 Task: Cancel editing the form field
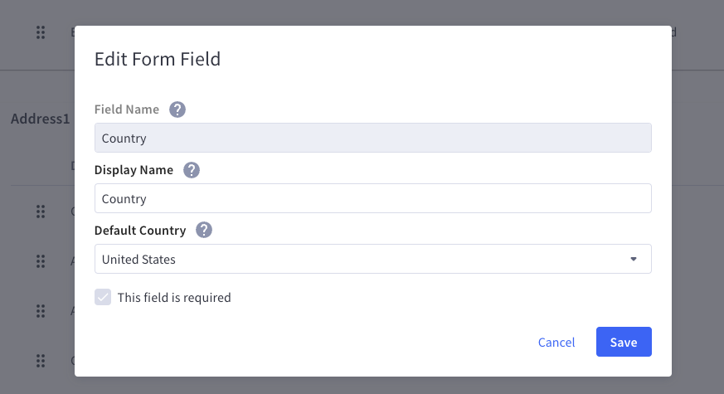click(x=556, y=342)
